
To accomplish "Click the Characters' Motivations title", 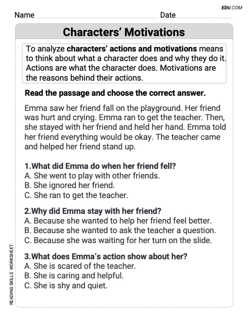I will click(124, 32).
